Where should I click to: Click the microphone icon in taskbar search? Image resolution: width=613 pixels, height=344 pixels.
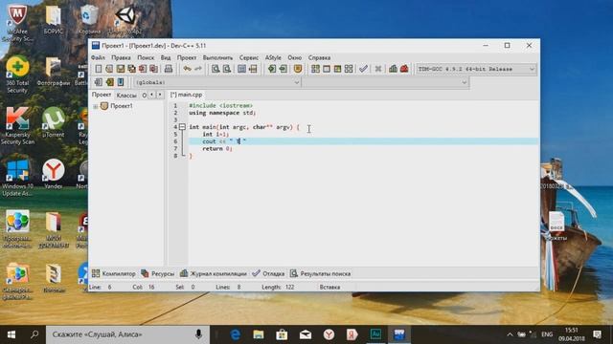[198, 334]
